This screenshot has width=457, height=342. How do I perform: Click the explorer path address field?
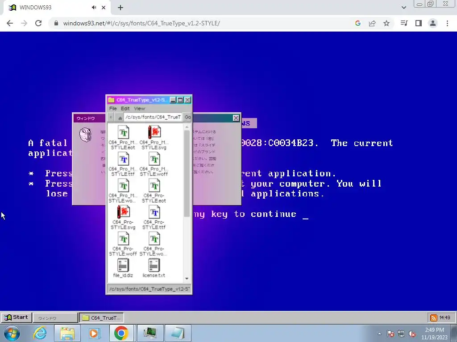click(153, 117)
